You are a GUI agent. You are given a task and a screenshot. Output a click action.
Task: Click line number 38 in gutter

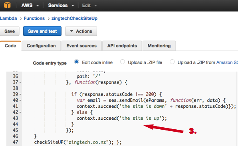point(15,88)
